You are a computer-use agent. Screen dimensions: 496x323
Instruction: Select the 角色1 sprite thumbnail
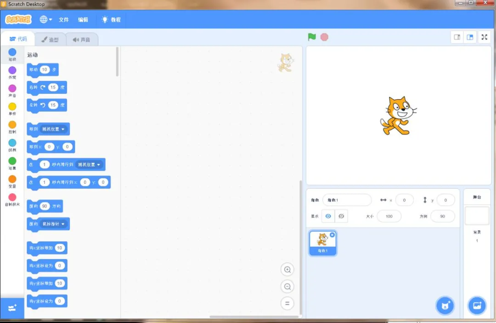click(x=322, y=243)
